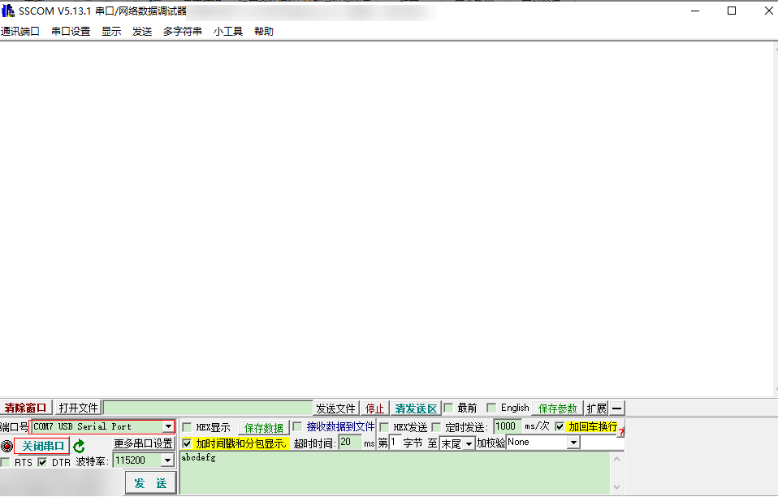Click the SSCOM app icon in title bar
Screen dimensions: 778x497
pyautogui.click(x=8, y=11)
